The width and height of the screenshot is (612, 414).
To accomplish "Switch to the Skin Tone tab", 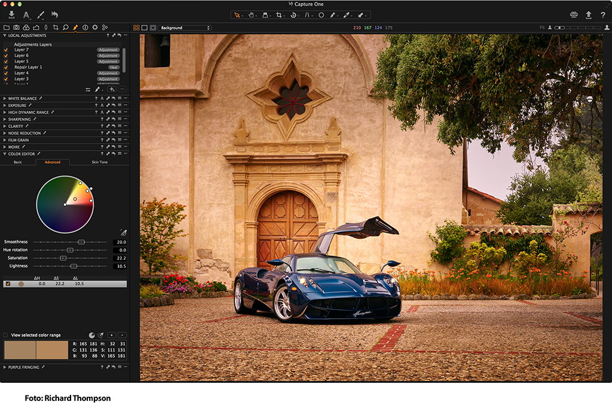I will (99, 162).
